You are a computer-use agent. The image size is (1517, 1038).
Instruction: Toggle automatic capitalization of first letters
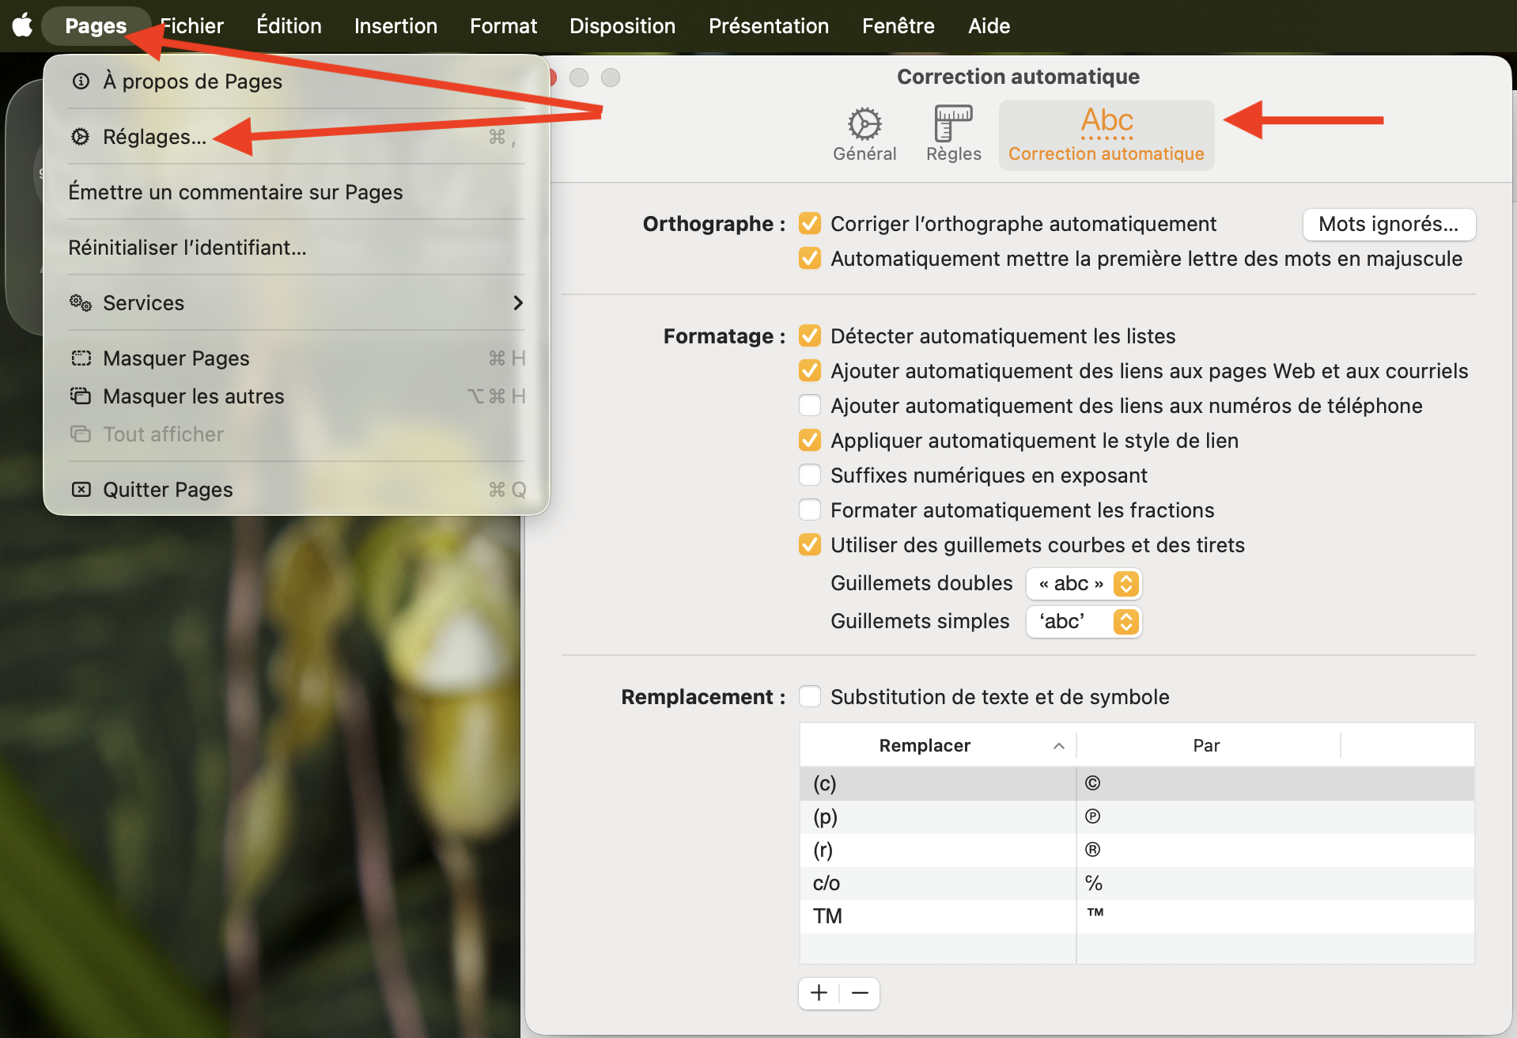[809, 259]
